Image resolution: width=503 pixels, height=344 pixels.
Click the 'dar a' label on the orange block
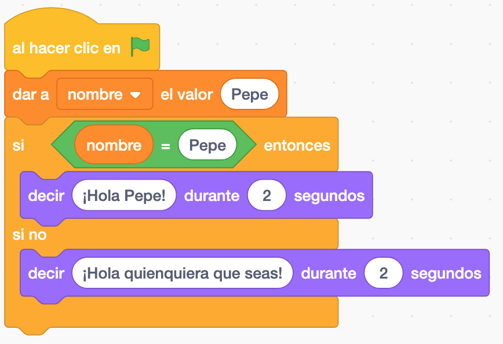[x=31, y=94]
